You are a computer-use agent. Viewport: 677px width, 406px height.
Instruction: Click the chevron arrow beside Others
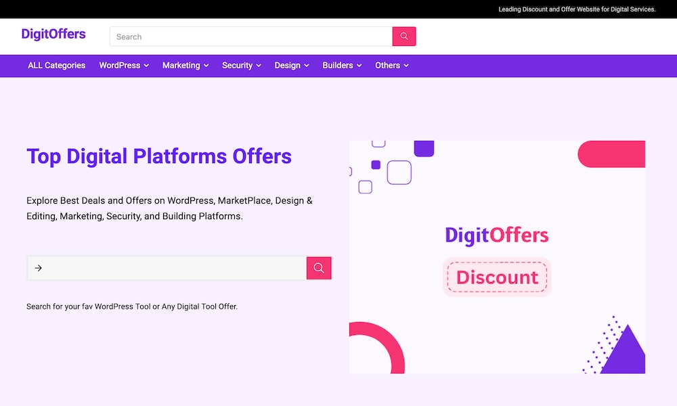point(406,66)
